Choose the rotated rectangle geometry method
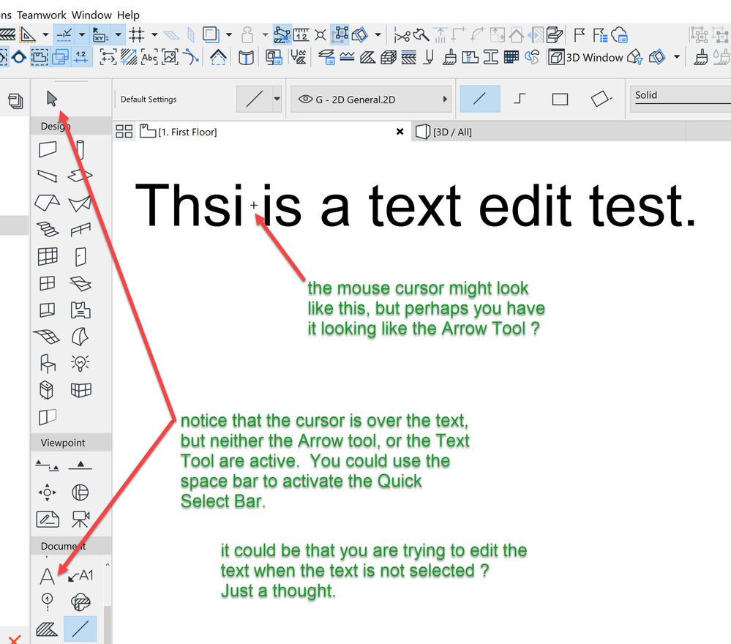This screenshot has width=731, height=644. 601,98
